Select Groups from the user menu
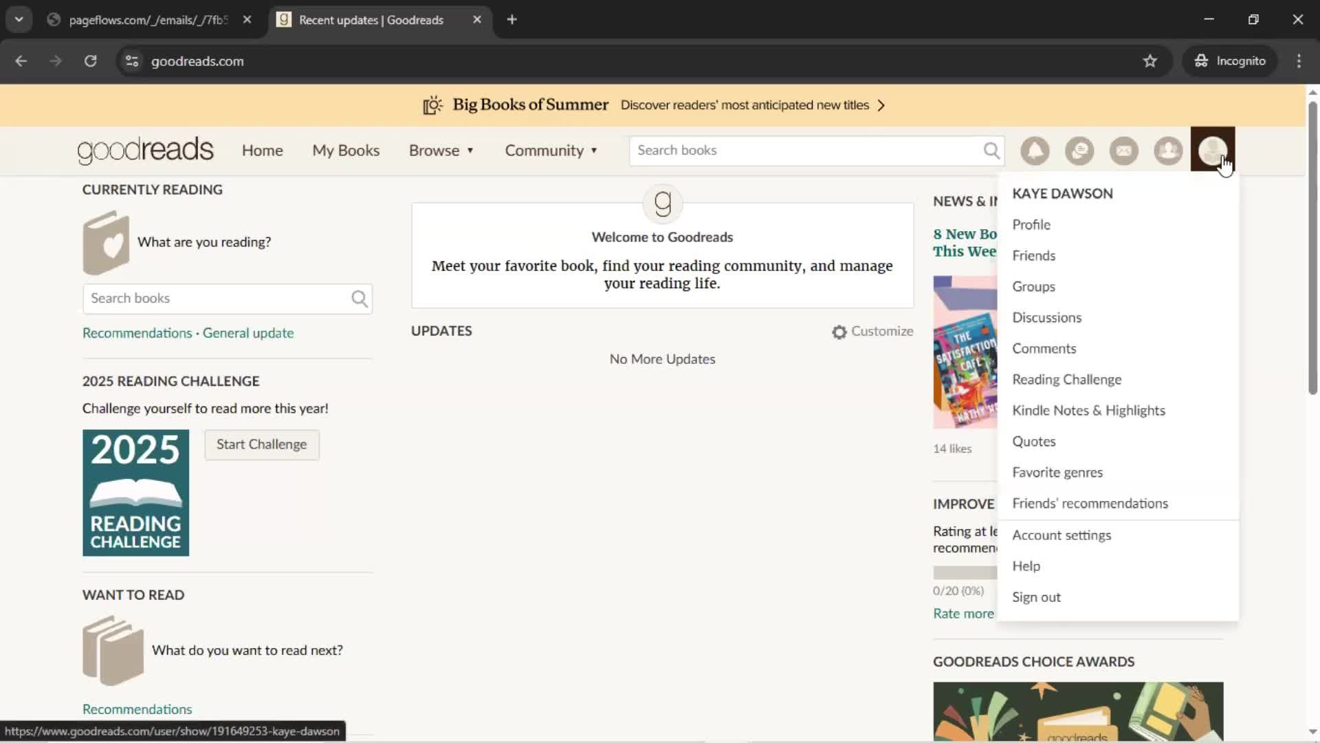This screenshot has height=743, width=1320. pyautogui.click(x=1033, y=287)
